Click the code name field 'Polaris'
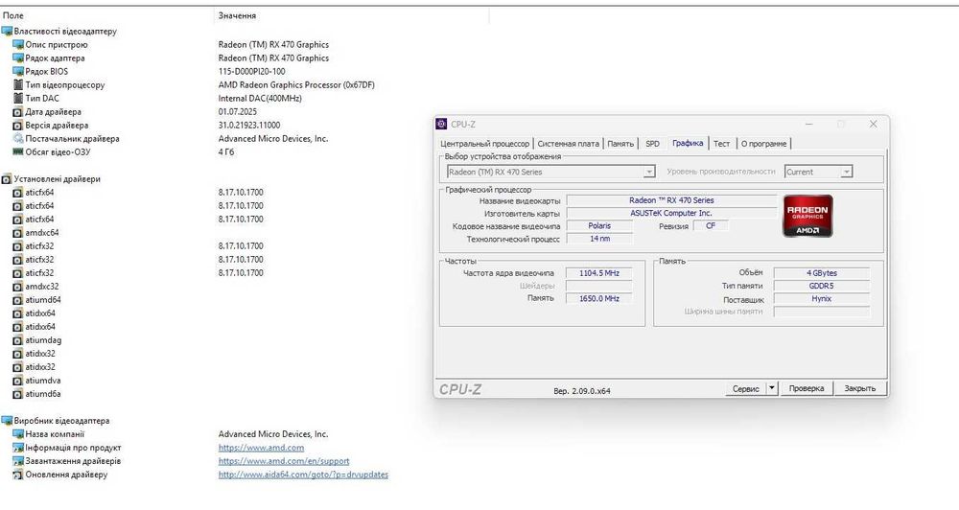Image resolution: width=959 pixels, height=510 pixels. pos(599,225)
